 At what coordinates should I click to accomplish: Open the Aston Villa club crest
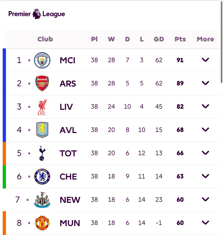(42, 130)
